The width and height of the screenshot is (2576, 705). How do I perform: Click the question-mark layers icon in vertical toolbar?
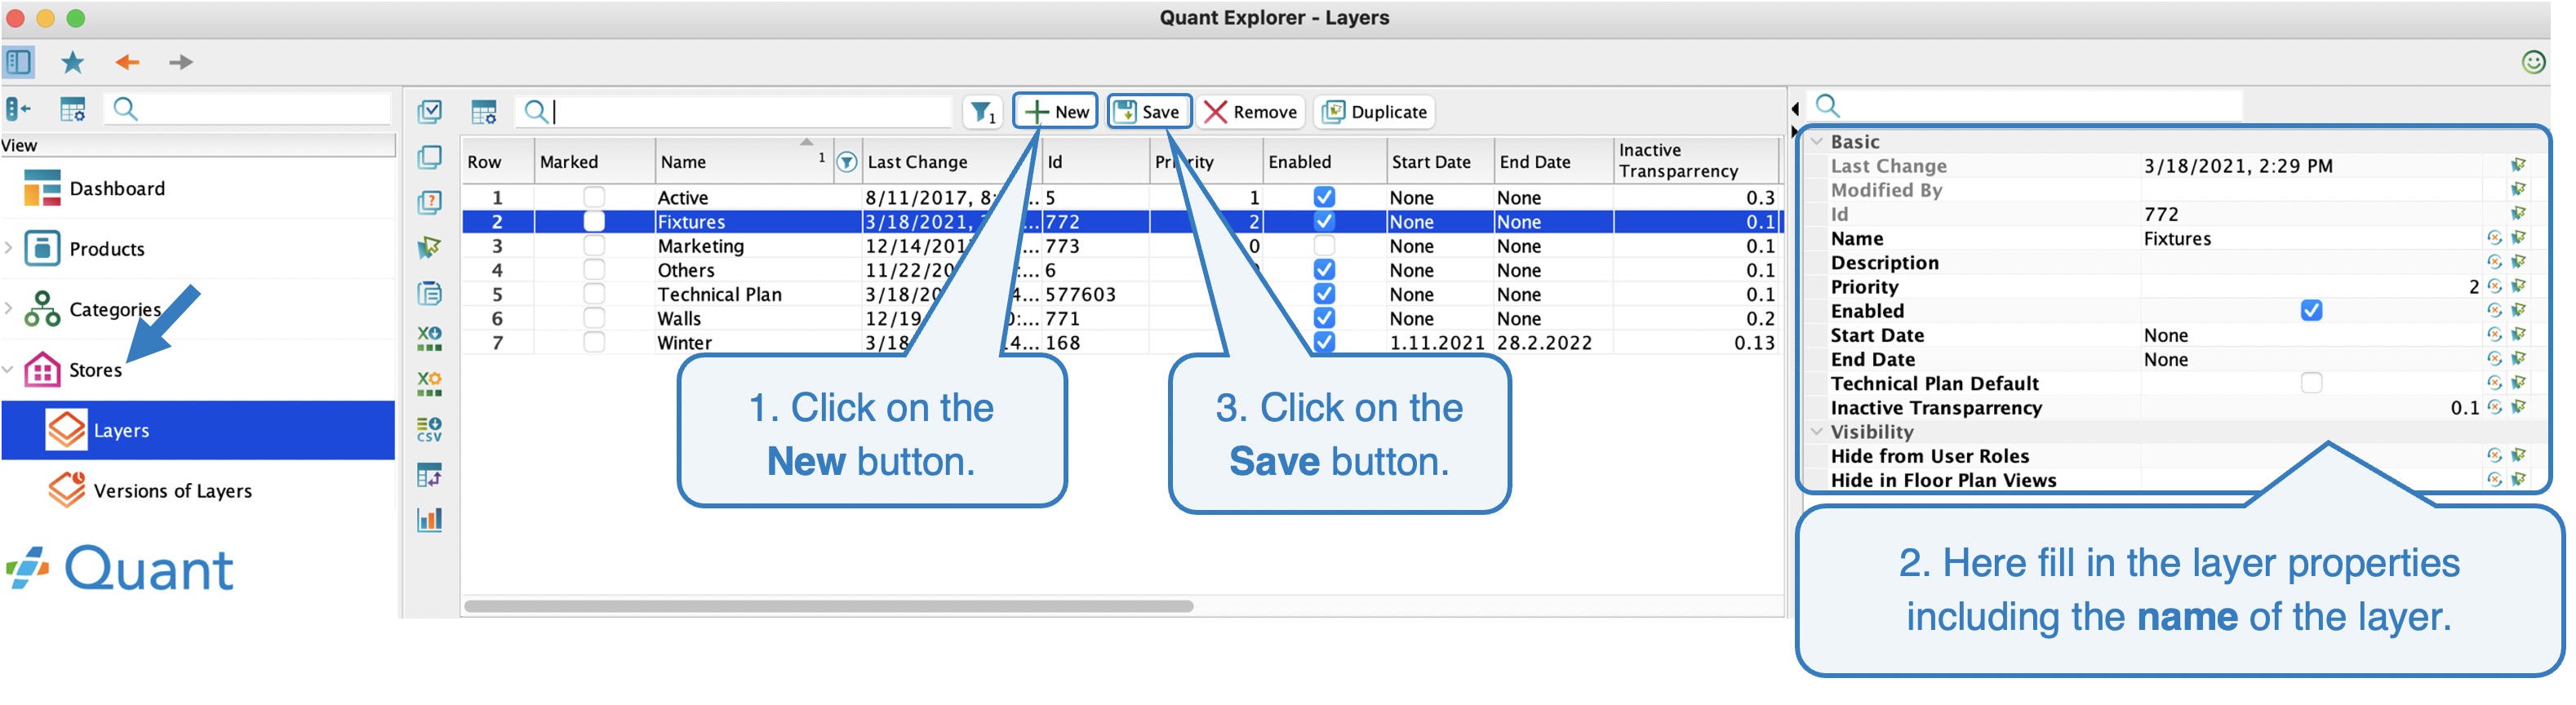tap(430, 203)
